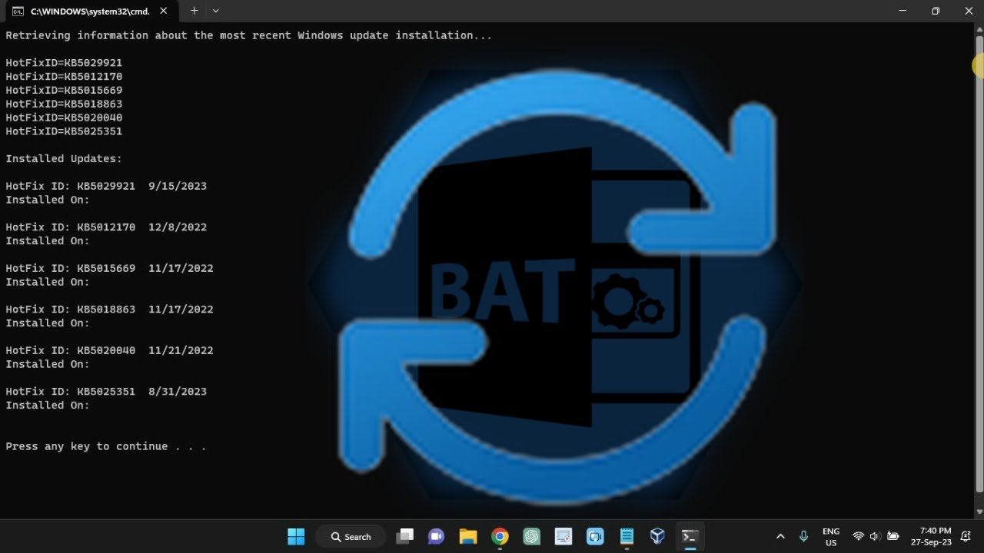
Task: Click the cmd icon in tab title
Action: click(x=18, y=12)
